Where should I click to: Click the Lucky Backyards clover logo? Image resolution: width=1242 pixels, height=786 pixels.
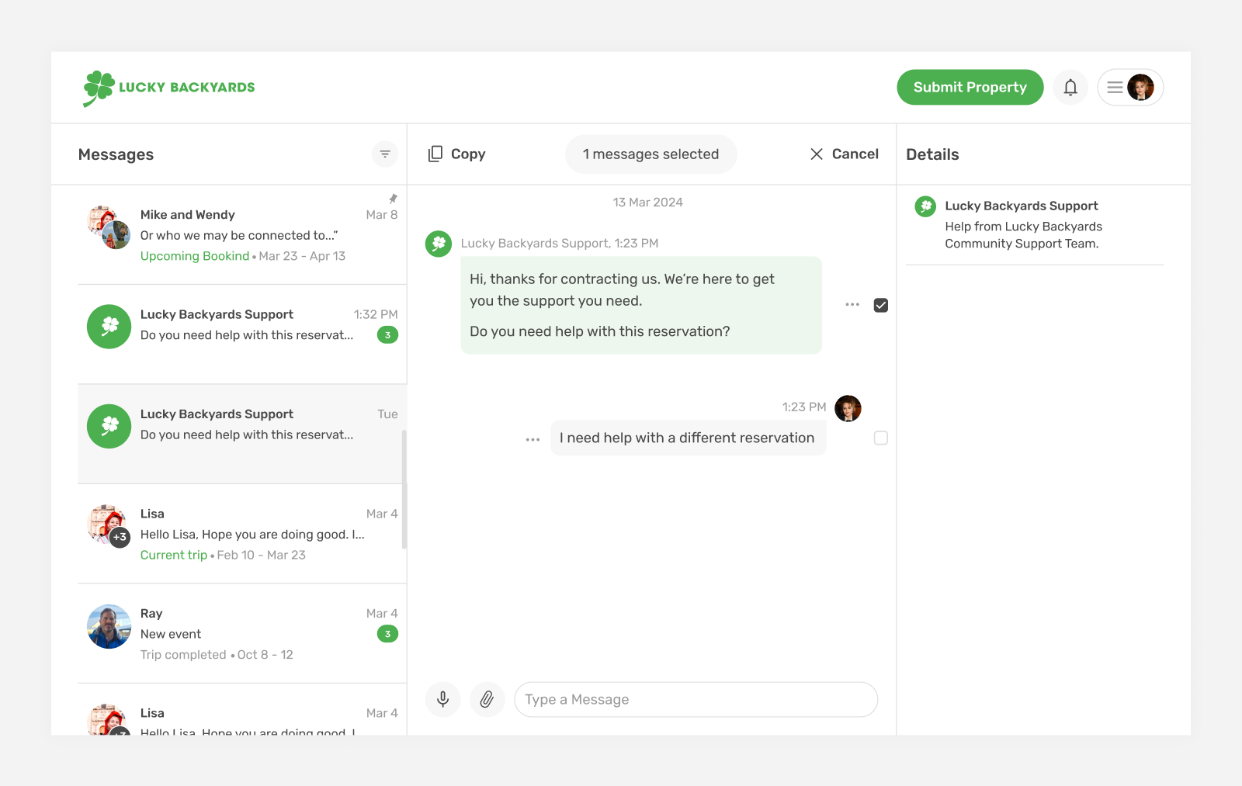[x=168, y=88]
